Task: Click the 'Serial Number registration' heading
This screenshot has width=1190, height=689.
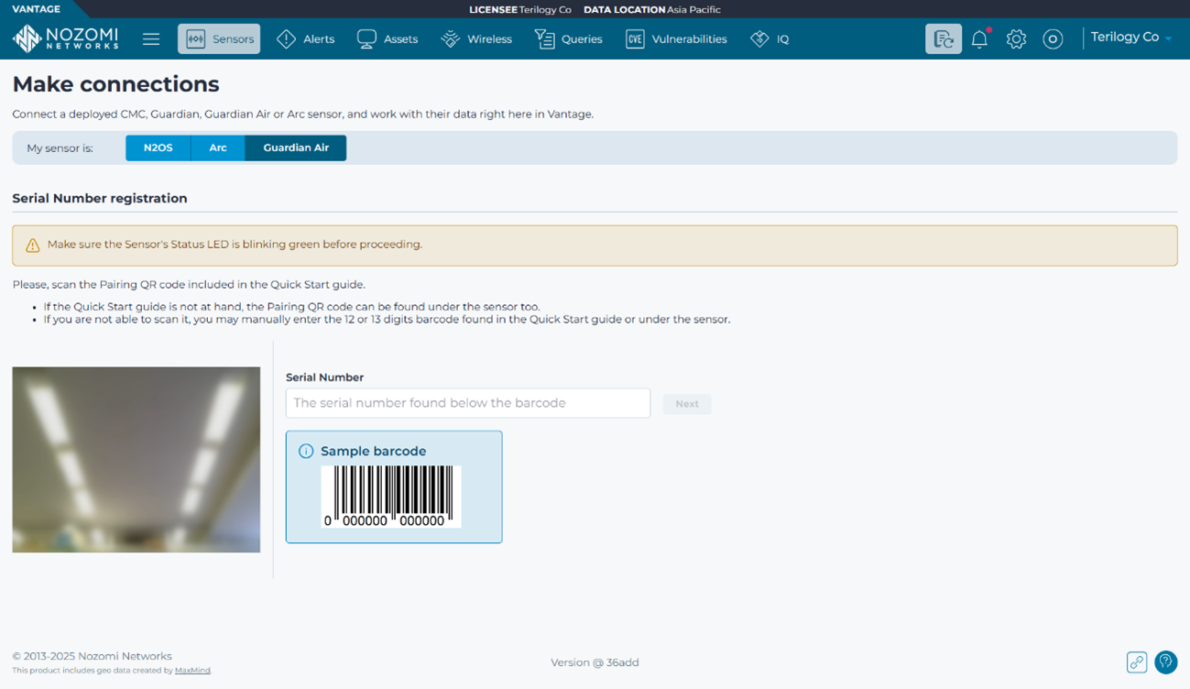Action: (x=100, y=198)
